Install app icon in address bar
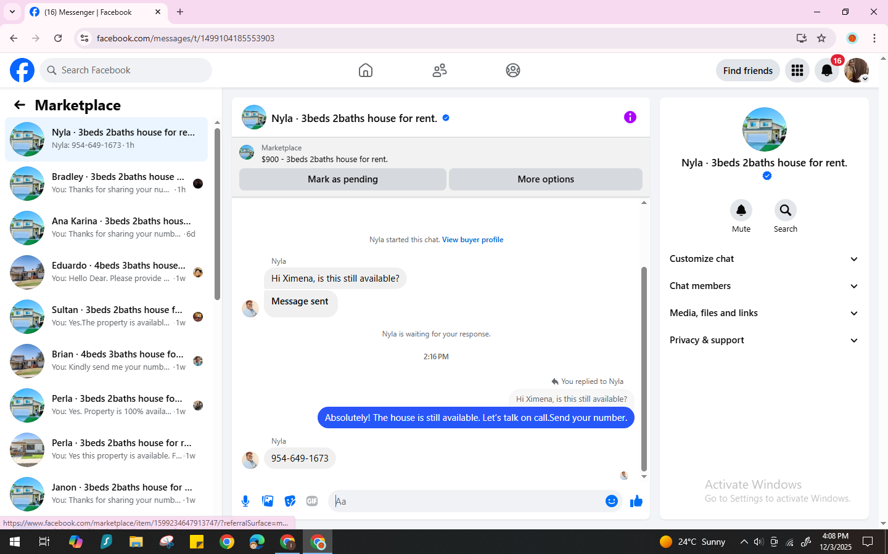This screenshot has height=554, width=888. pos(801,38)
